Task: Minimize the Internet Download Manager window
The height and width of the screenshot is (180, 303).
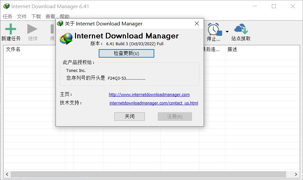Action: (x=255, y=6)
